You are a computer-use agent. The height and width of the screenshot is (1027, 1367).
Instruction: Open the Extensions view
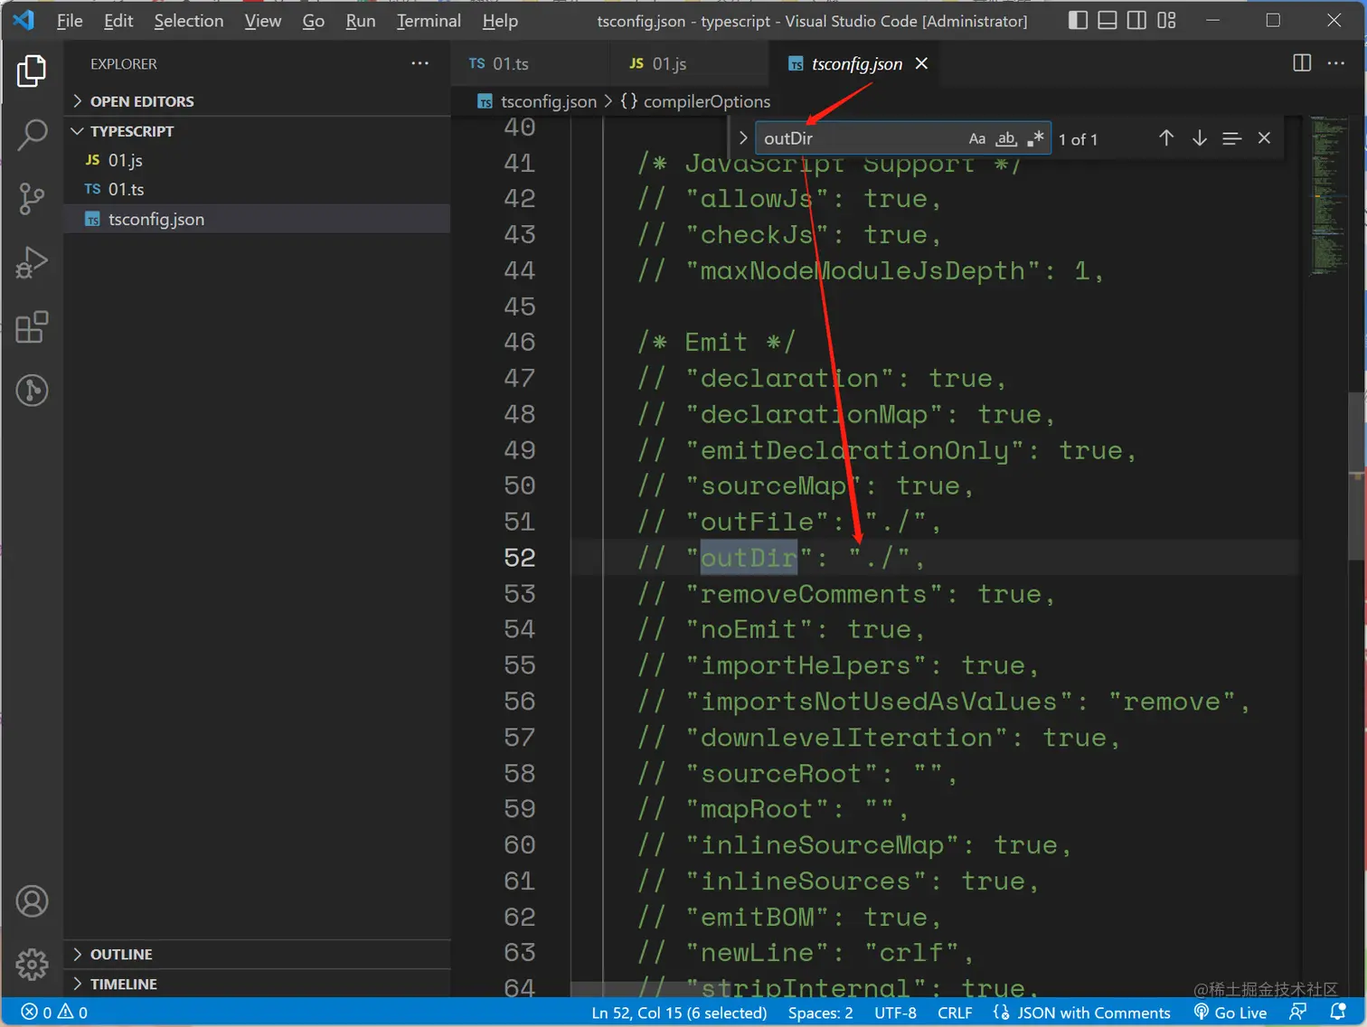click(32, 327)
